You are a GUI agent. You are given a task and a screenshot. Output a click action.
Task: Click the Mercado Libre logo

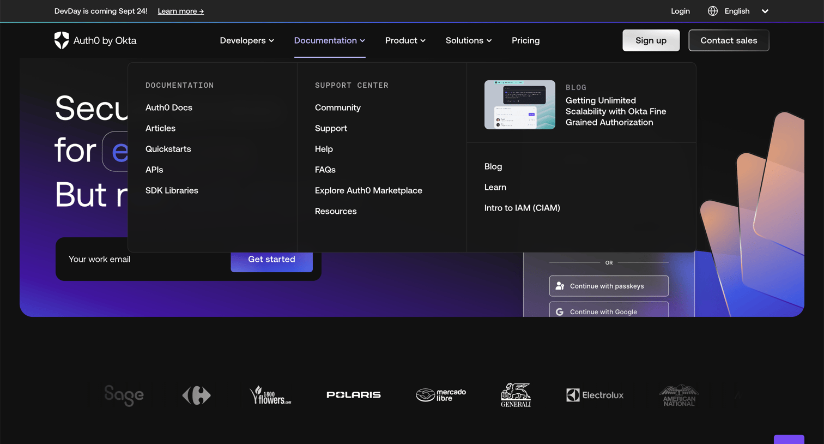[441, 395]
